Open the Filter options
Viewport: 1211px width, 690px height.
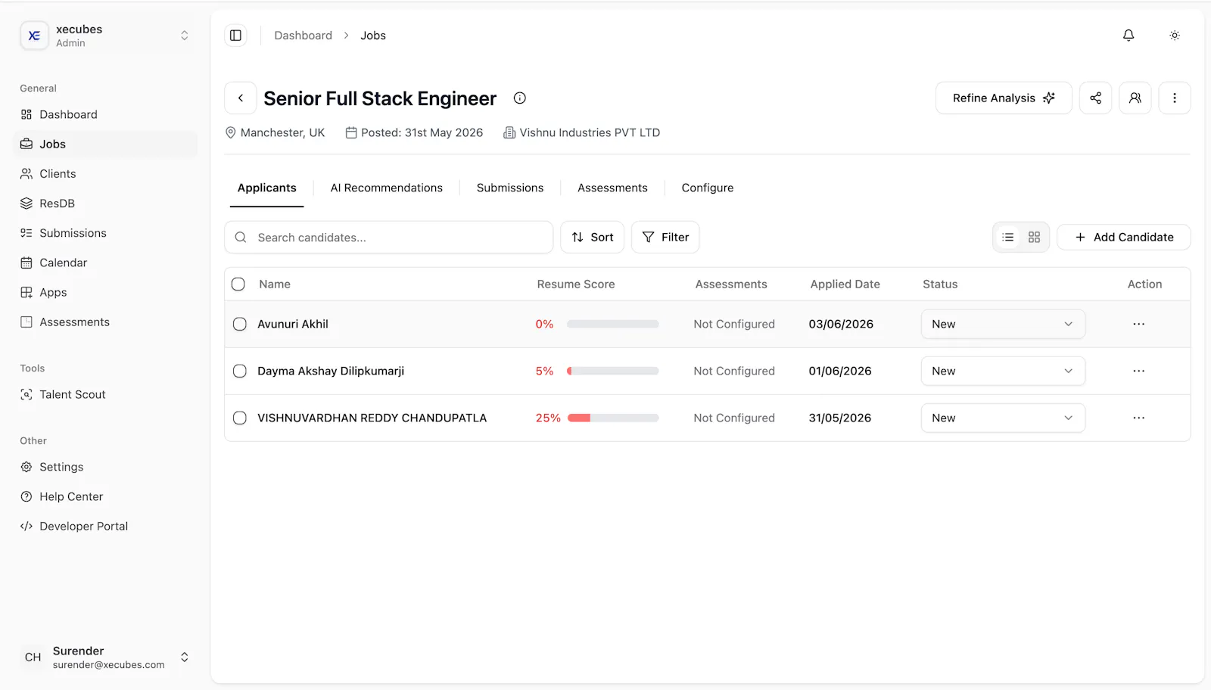pyautogui.click(x=665, y=238)
